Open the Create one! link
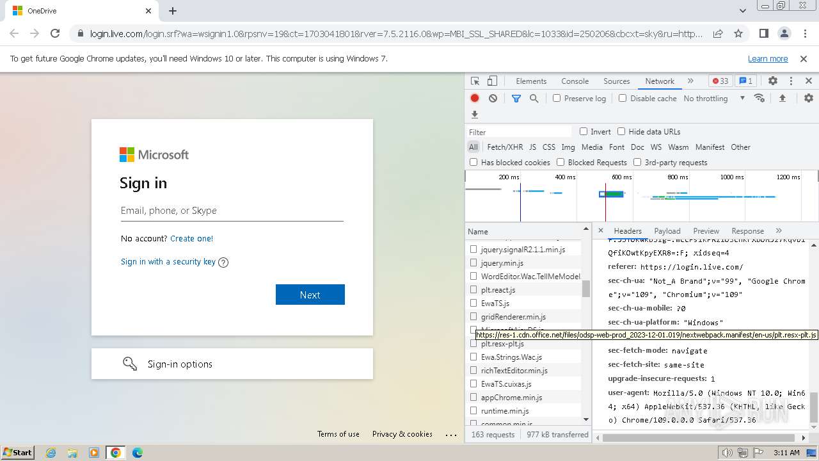Image resolution: width=819 pixels, height=461 pixels. [x=192, y=238]
